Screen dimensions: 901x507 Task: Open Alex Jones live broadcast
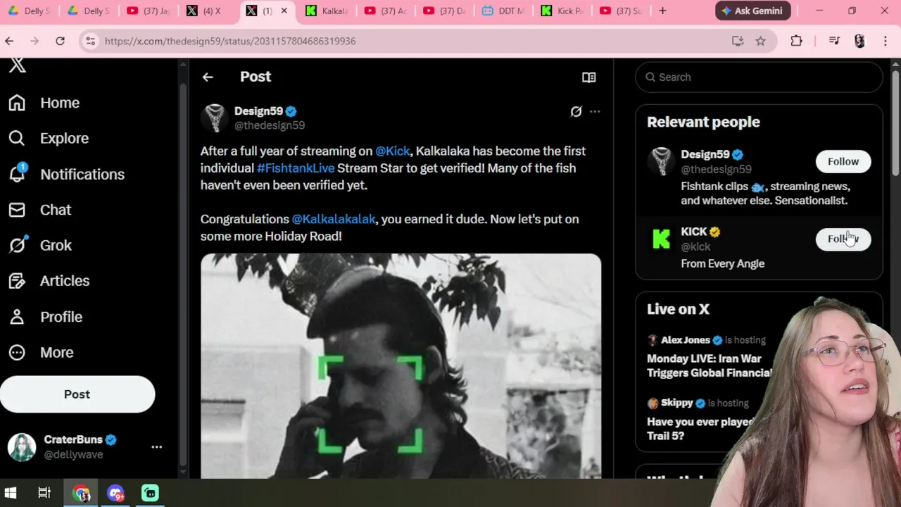click(x=710, y=358)
